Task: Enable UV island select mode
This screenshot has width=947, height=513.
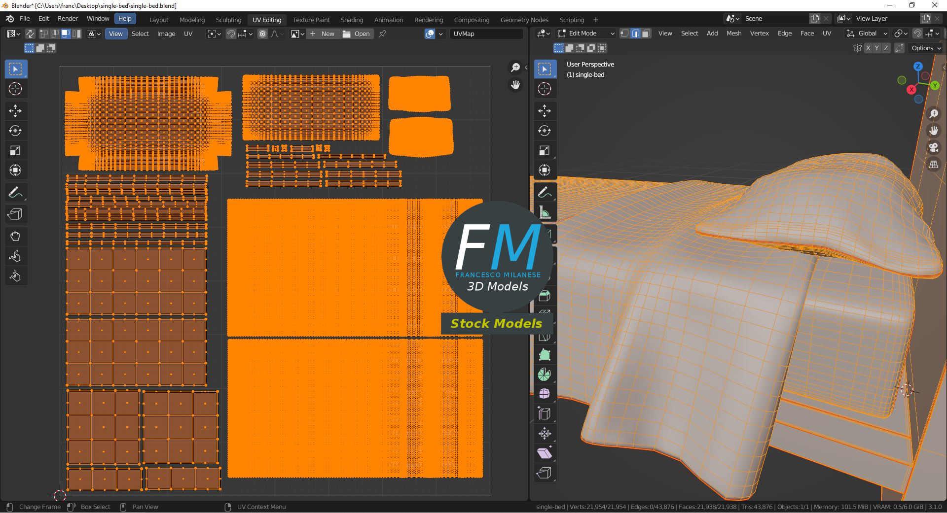Action: 76,34
